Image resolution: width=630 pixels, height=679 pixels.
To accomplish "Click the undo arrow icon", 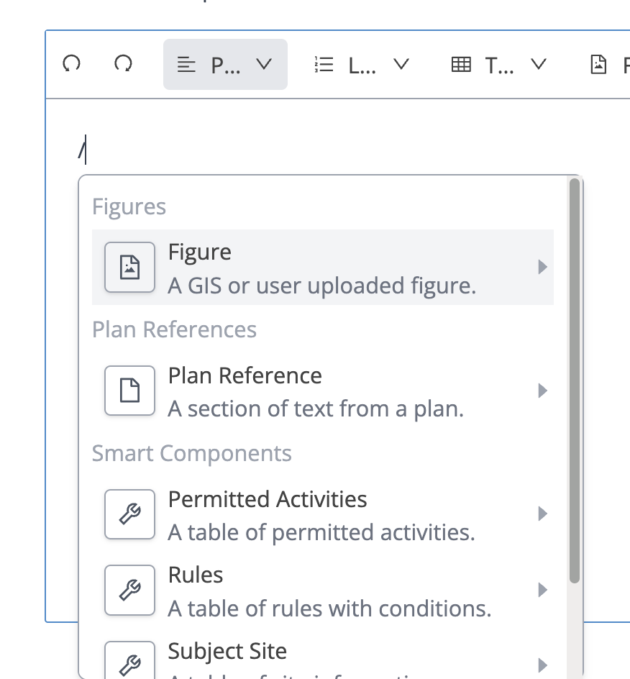I will [x=71, y=65].
